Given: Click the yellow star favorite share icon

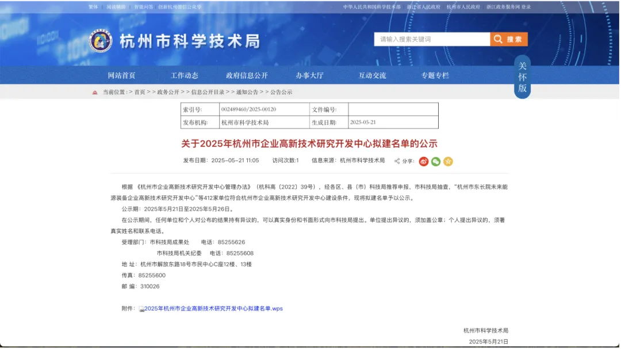Looking at the screenshot, I should click(448, 162).
